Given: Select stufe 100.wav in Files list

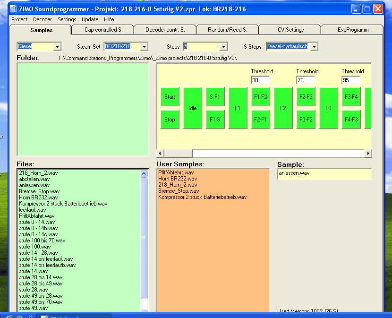Looking at the screenshot, I should click(x=35, y=247).
